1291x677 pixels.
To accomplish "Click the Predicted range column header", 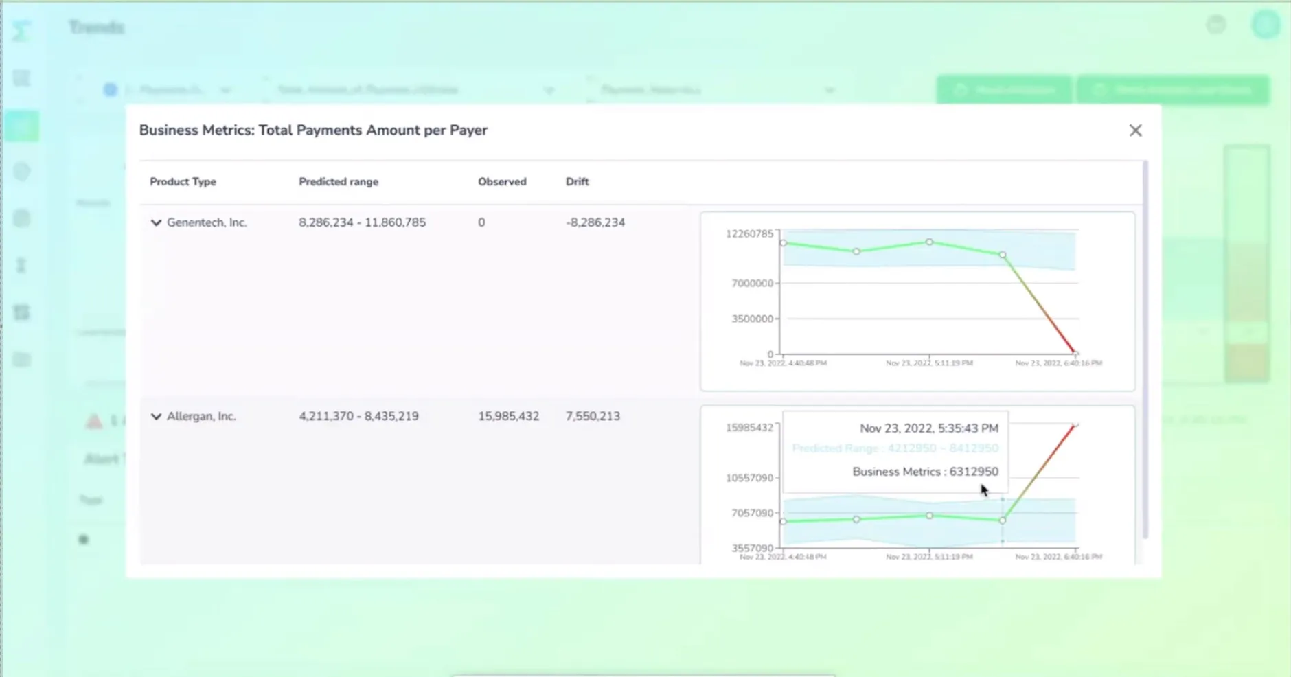I will [339, 181].
